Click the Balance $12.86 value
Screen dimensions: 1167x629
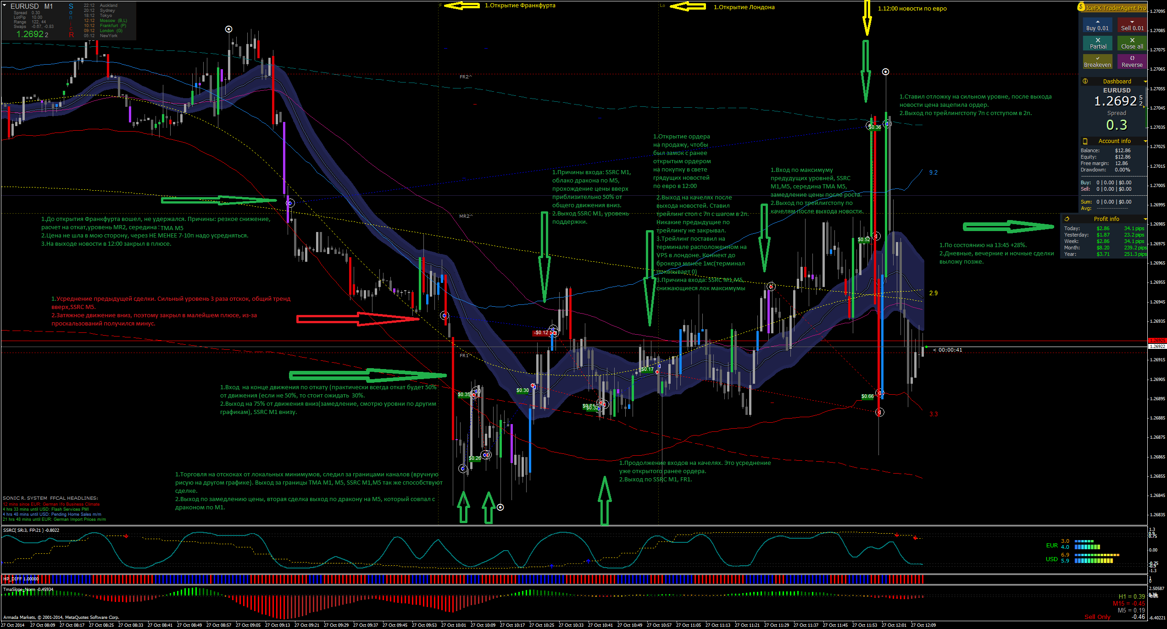pyautogui.click(x=1123, y=150)
